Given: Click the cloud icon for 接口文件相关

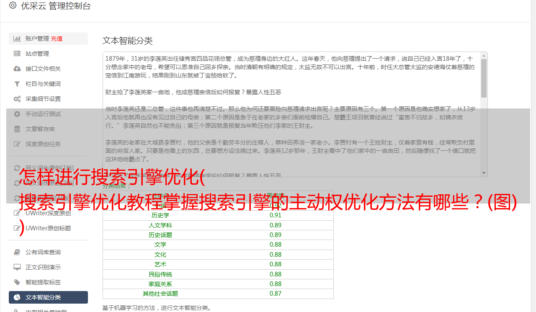Looking at the screenshot, I should pyautogui.click(x=17, y=69).
